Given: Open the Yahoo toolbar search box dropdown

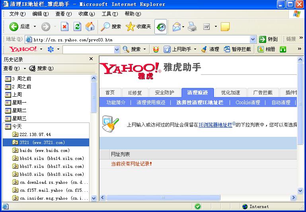Looking at the screenshot, I should click(117, 50).
